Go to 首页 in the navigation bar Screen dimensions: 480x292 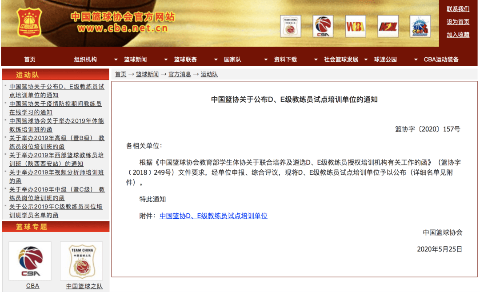[30, 60]
